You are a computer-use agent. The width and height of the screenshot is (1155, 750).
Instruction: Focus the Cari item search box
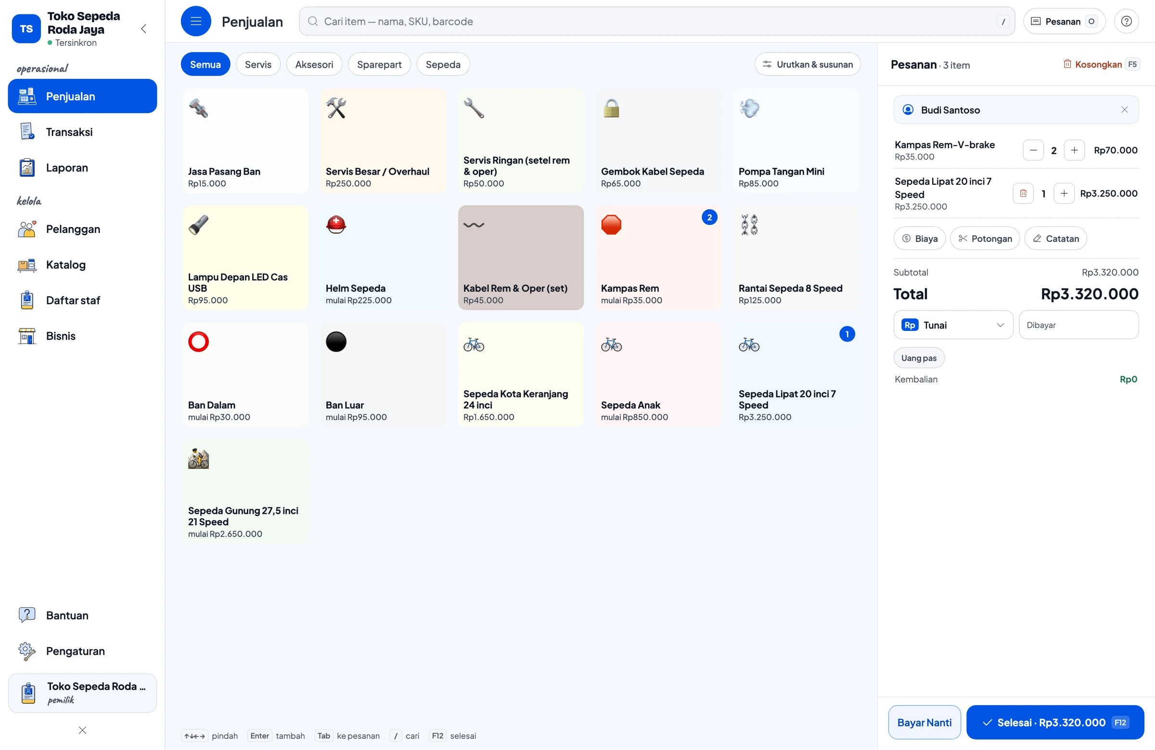point(656,21)
